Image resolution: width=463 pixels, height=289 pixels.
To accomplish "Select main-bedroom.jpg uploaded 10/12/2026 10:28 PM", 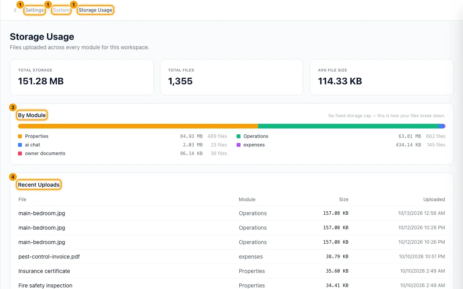I will (x=231, y=228).
